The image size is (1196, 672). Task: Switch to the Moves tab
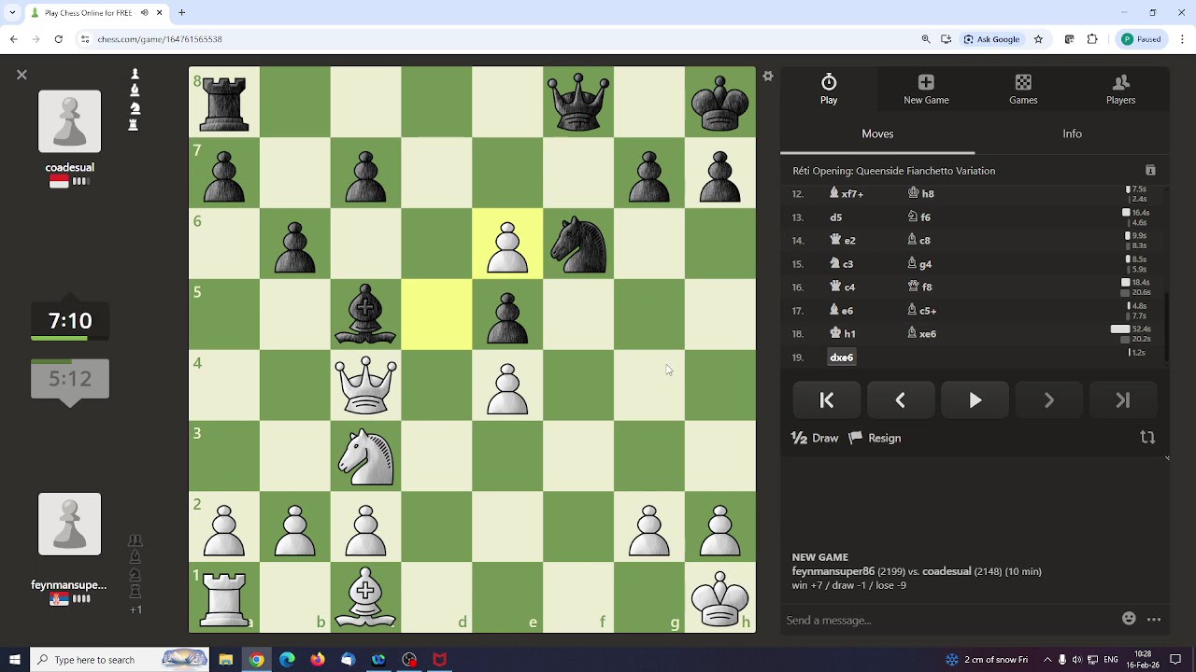[x=877, y=134]
